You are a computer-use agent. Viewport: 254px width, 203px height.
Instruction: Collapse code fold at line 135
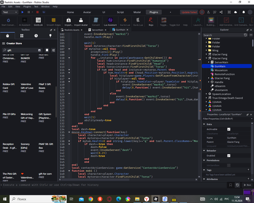pos(69,132)
